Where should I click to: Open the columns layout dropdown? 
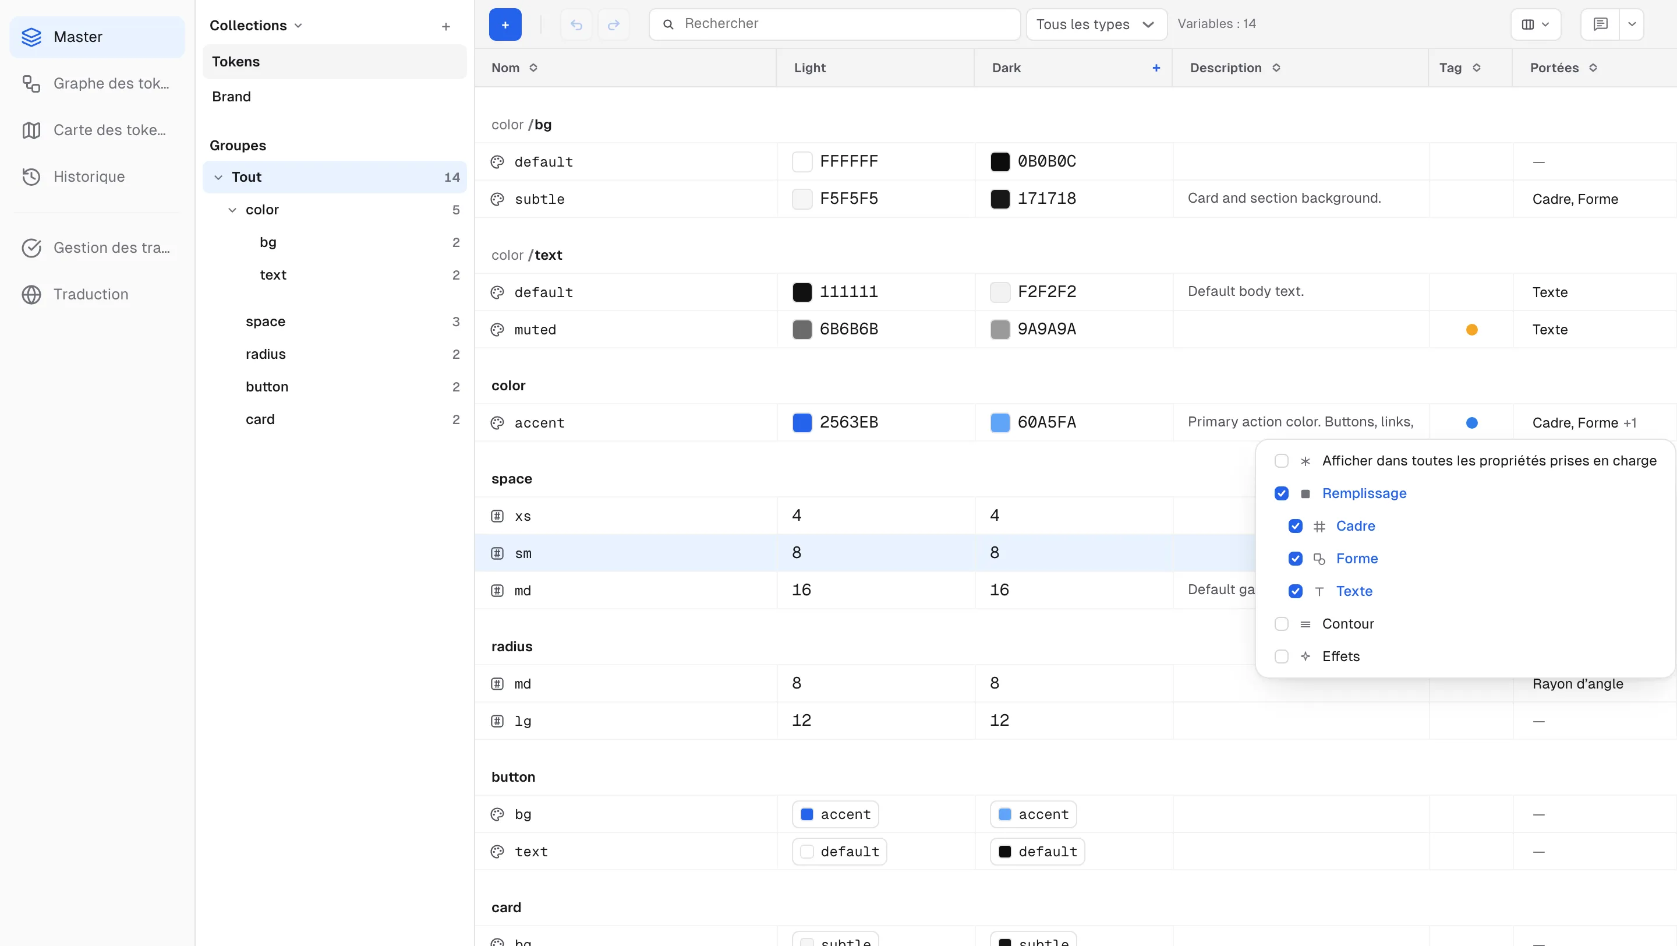(1535, 24)
